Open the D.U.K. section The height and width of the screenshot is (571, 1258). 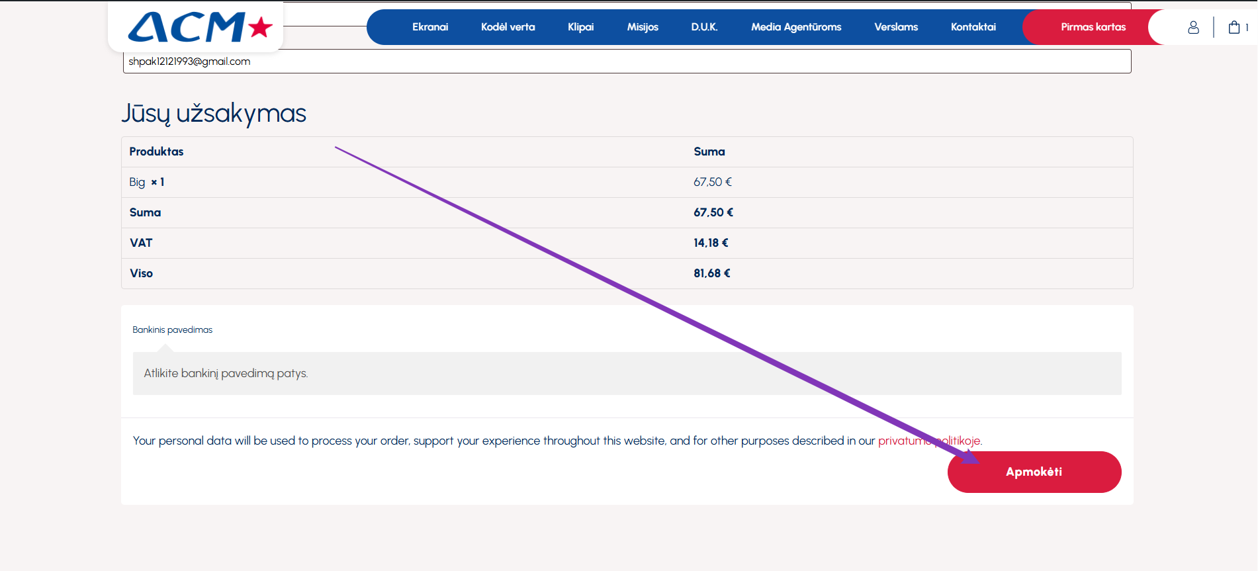[x=704, y=27]
